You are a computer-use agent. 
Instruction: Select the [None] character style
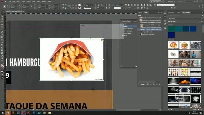[x=128, y=26]
